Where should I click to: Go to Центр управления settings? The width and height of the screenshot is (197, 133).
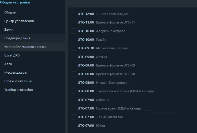[19, 21]
